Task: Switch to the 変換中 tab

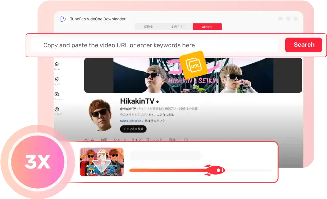Action: [149, 27]
